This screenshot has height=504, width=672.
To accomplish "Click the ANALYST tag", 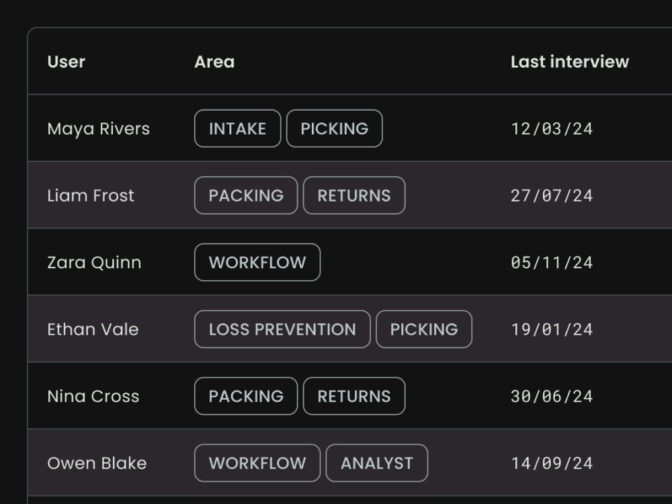I will tap(376, 463).
